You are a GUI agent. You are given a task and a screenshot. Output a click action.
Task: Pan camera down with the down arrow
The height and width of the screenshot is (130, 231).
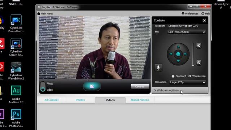tap(178, 61)
